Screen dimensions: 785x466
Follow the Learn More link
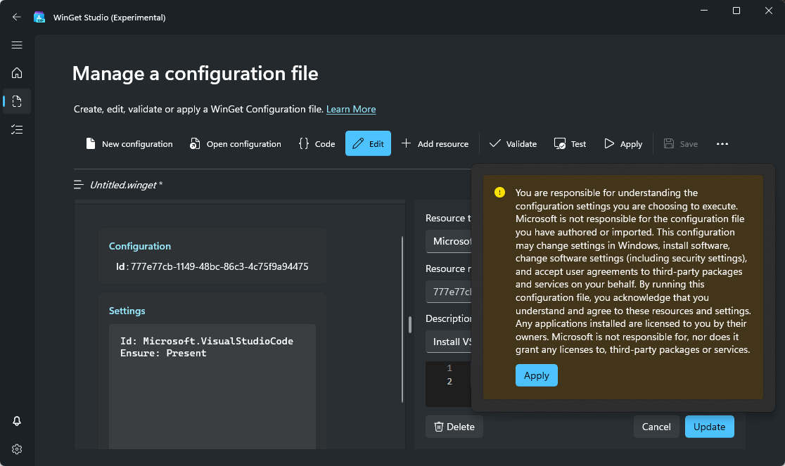(x=350, y=109)
